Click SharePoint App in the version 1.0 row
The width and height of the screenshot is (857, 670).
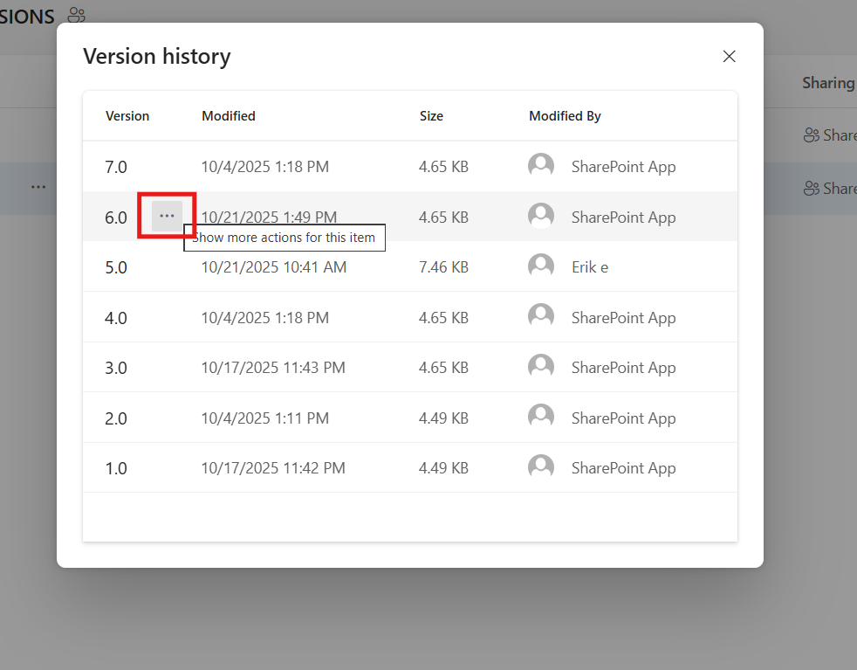point(624,468)
